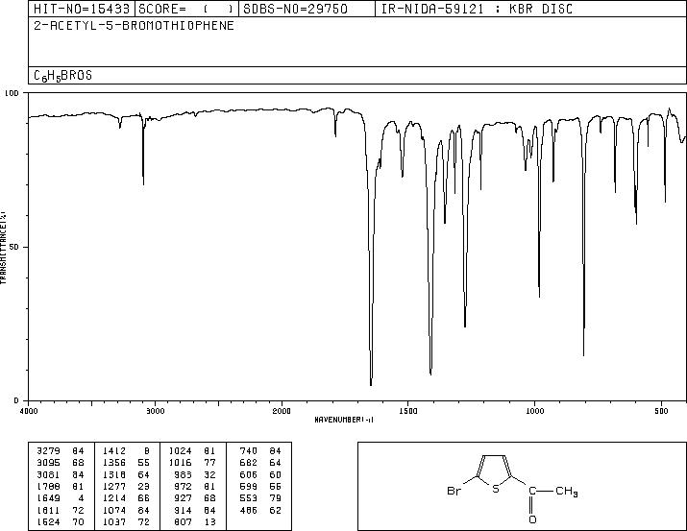Image resolution: width=687 pixels, height=531 pixels.
Task: Click the carbonyl O atom in the structure
Action: point(532,519)
